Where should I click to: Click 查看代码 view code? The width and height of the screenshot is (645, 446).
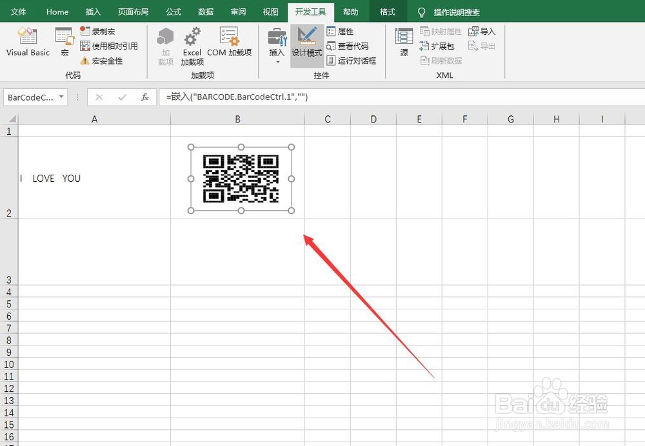[x=347, y=46]
